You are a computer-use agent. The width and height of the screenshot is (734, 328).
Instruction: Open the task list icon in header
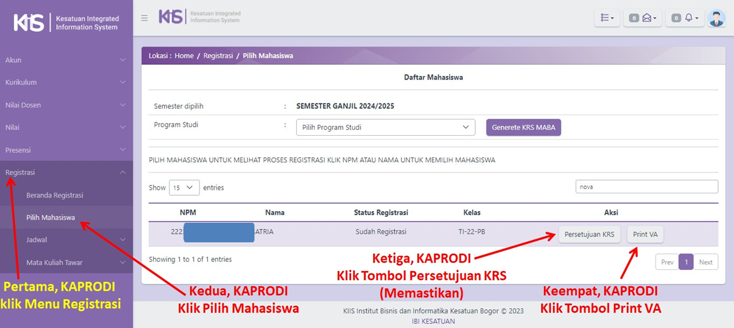[x=607, y=18]
